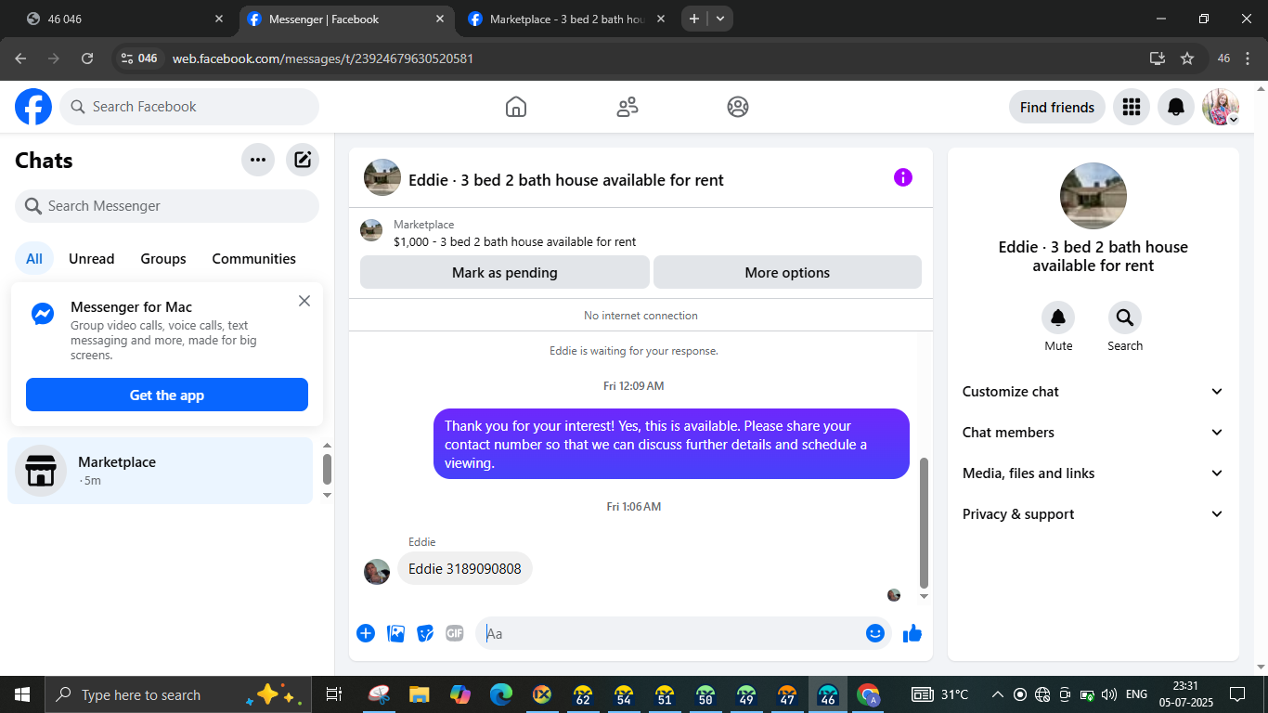The width and height of the screenshot is (1268, 713).
Task: Open the Groups icon in top navigation
Action: [x=738, y=107]
